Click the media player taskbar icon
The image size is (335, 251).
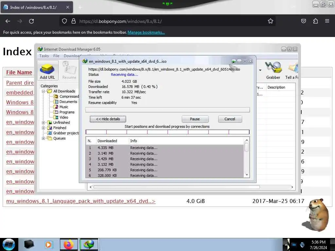coord(48,244)
